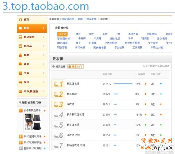175x154 pixels.
Task: Open the 牛仔裤 category link
Action: coord(82,38)
